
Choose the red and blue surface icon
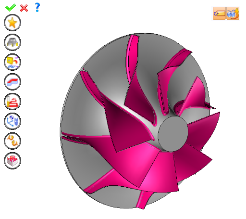12,82
